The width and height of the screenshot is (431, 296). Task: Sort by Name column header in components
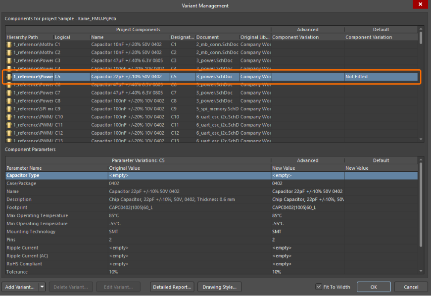point(130,37)
